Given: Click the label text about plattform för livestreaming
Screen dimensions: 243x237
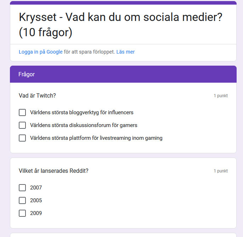Looking at the screenshot, I should 96,138.
